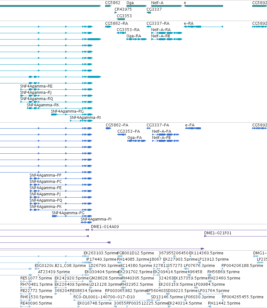The width and height of the screenshot is (267, 308).
Task: Open the SNF4Agamma-PQ protein label
Action: point(46,200)
